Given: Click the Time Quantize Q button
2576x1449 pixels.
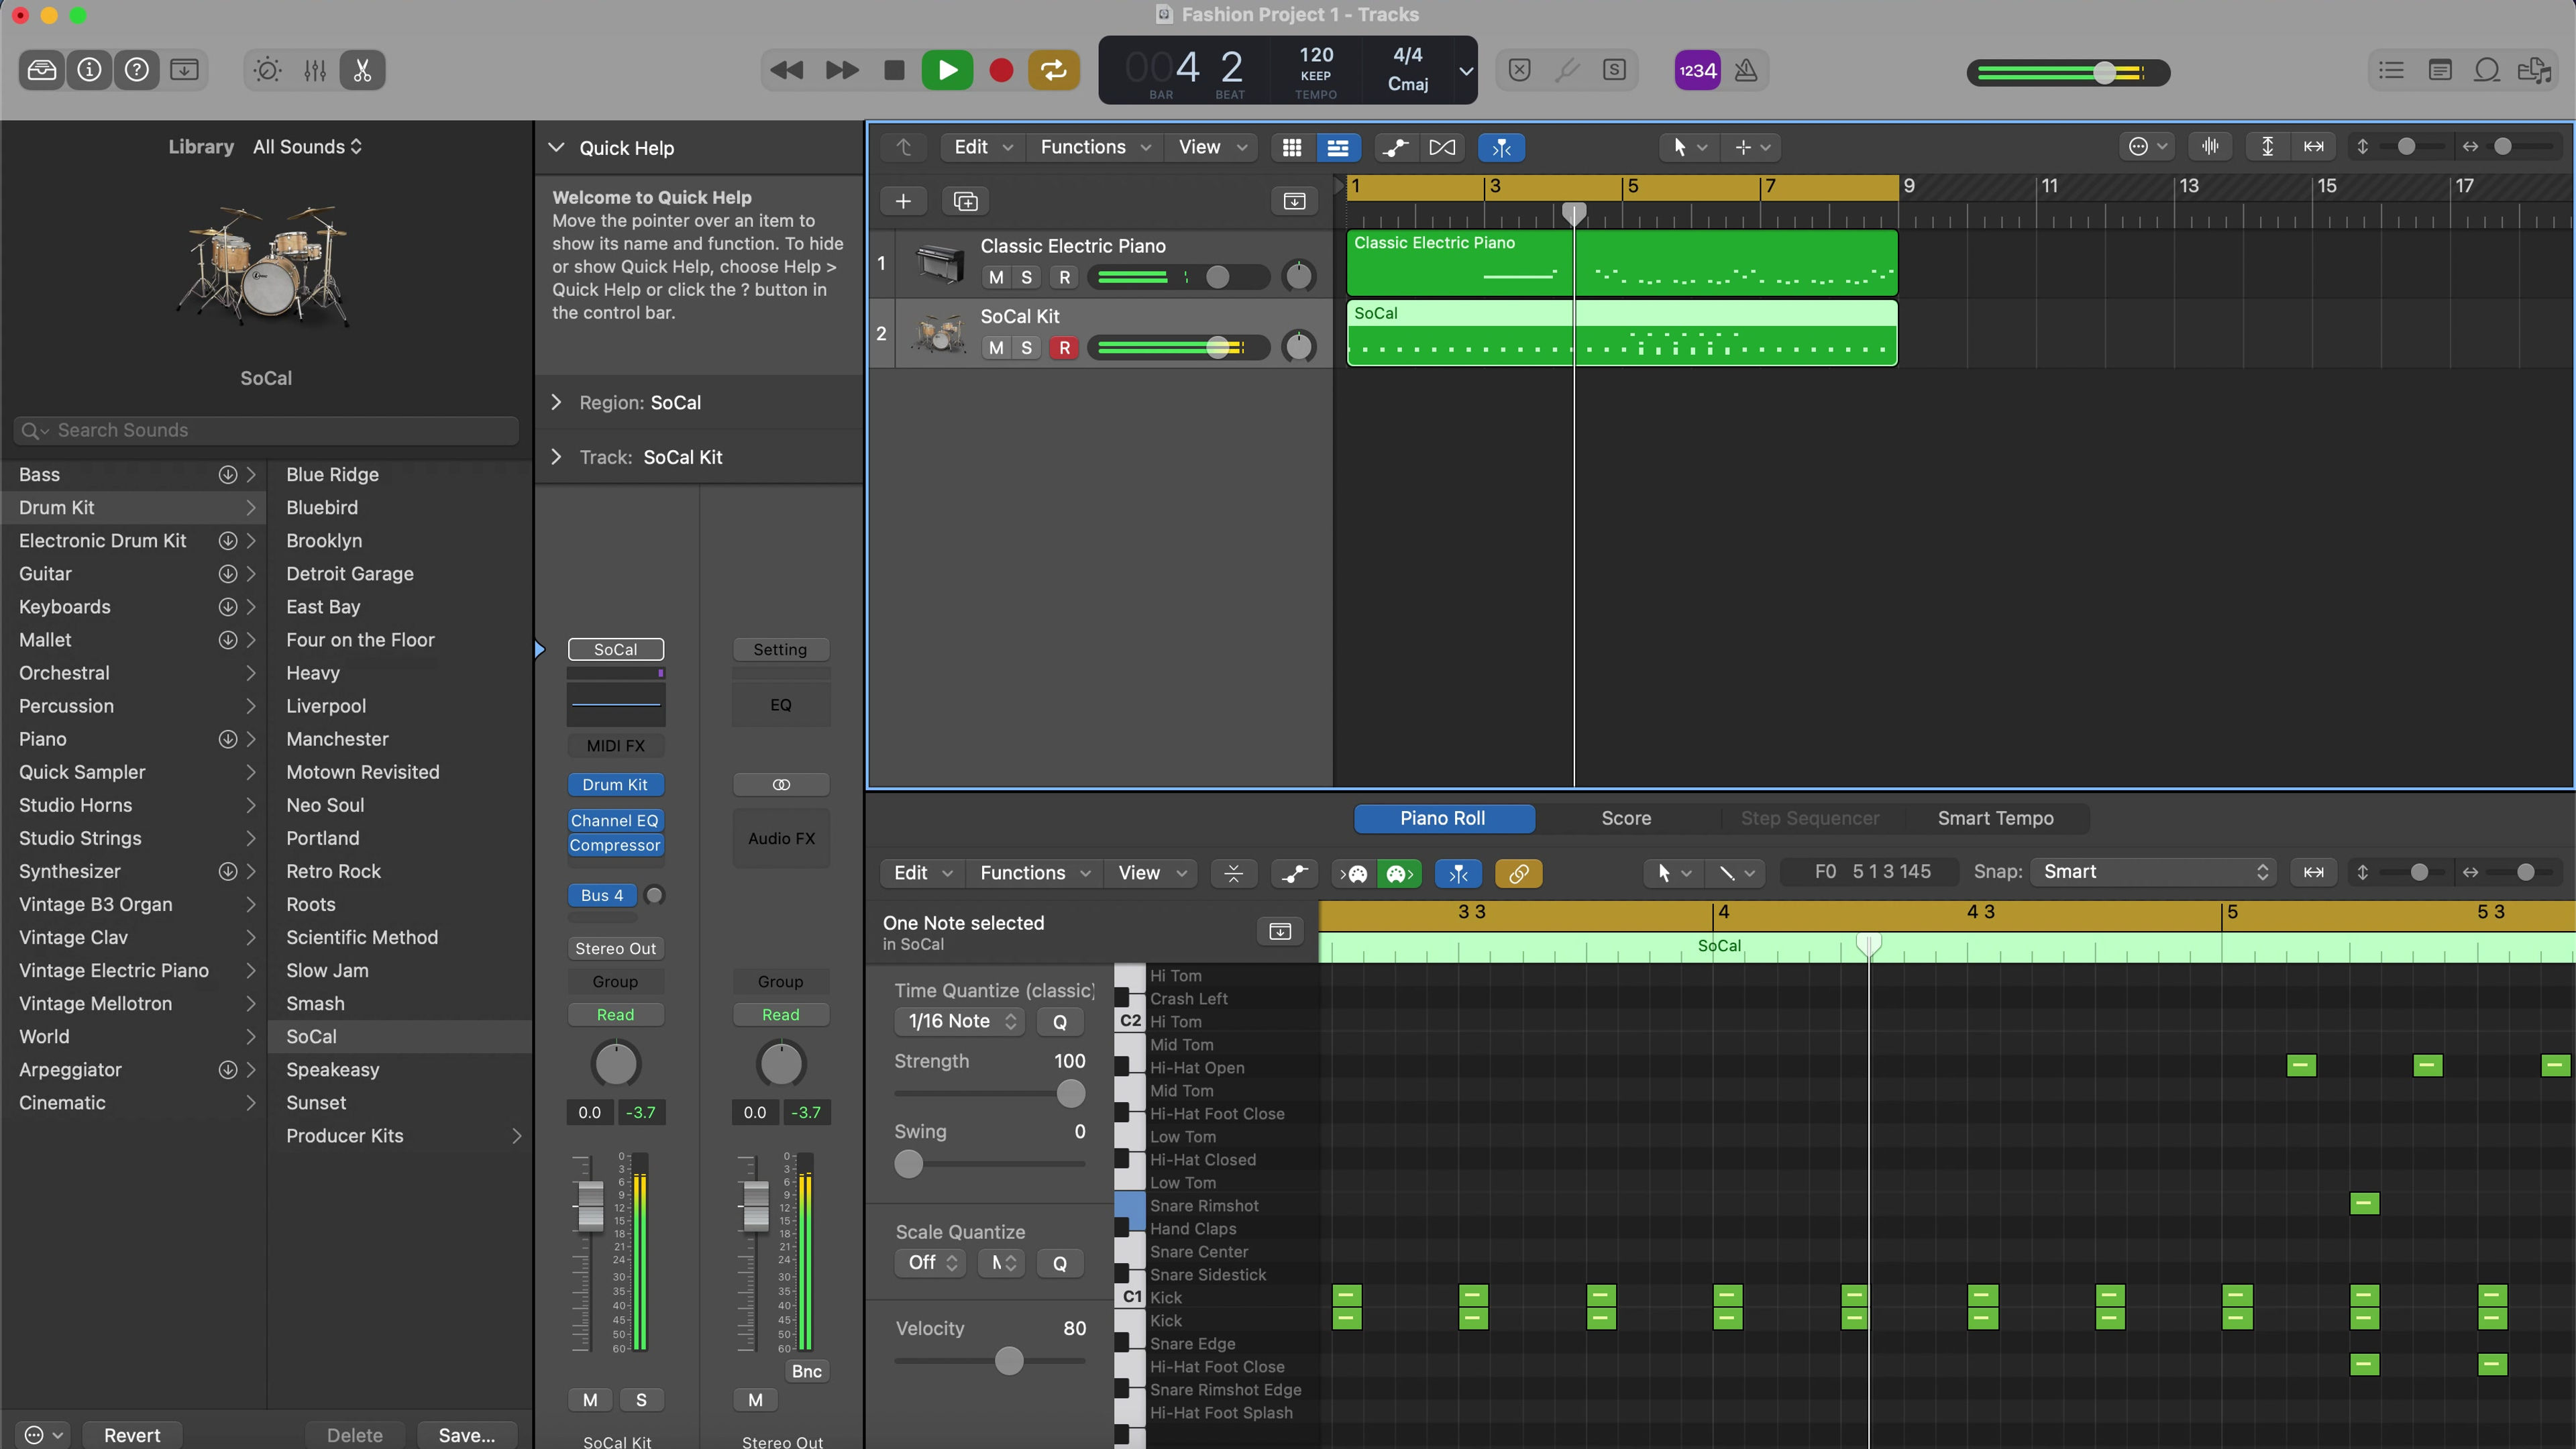Looking at the screenshot, I should [1059, 1021].
